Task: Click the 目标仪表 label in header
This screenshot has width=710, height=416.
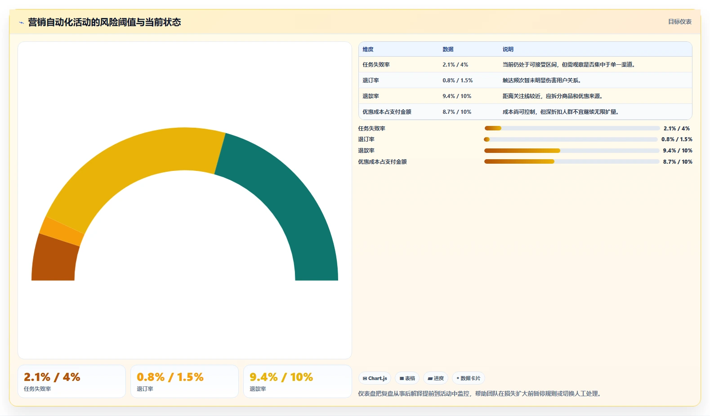Action: pyautogui.click(x=679, y=22)
